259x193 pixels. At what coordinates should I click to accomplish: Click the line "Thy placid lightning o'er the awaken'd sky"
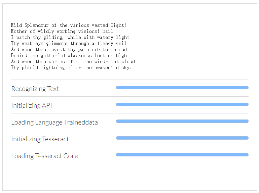coord(71,67)
